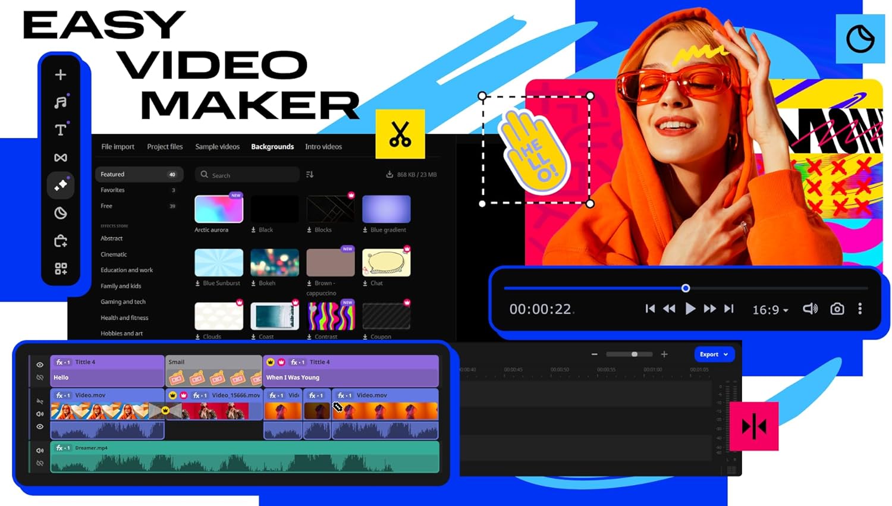The height and width of the screenshot is (506, 892).
Task: Click the player progress slider handle
Action: [x=686, y=288]
